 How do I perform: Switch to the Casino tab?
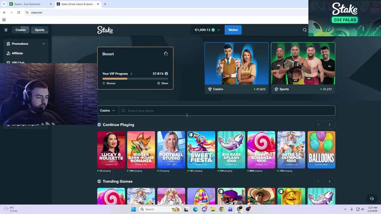pyautogui.click(x=21, y=30)
